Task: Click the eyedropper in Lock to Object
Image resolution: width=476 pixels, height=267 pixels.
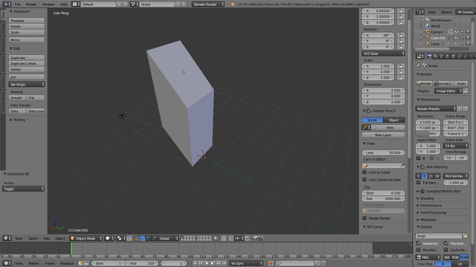Action: click(x=402, y=166)
